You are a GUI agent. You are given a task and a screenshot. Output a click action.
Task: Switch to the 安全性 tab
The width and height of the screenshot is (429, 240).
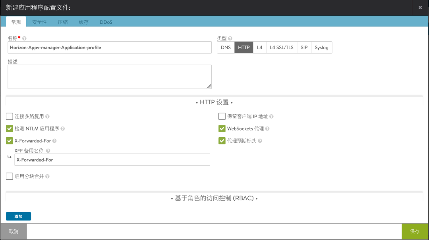point(39,22)
